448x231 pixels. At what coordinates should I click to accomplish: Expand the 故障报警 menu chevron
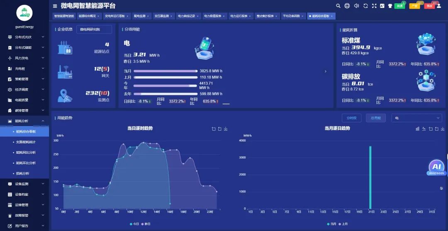pyautogui.click(x=43, y=215)
